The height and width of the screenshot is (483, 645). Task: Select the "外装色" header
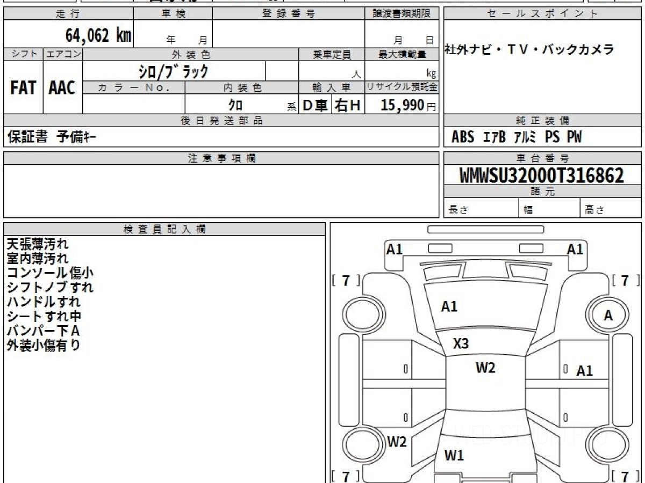(191, 54)
